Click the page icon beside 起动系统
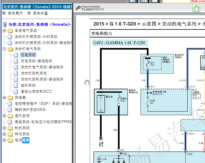Screen dimensions: 205x163 (x=16, y=85)
